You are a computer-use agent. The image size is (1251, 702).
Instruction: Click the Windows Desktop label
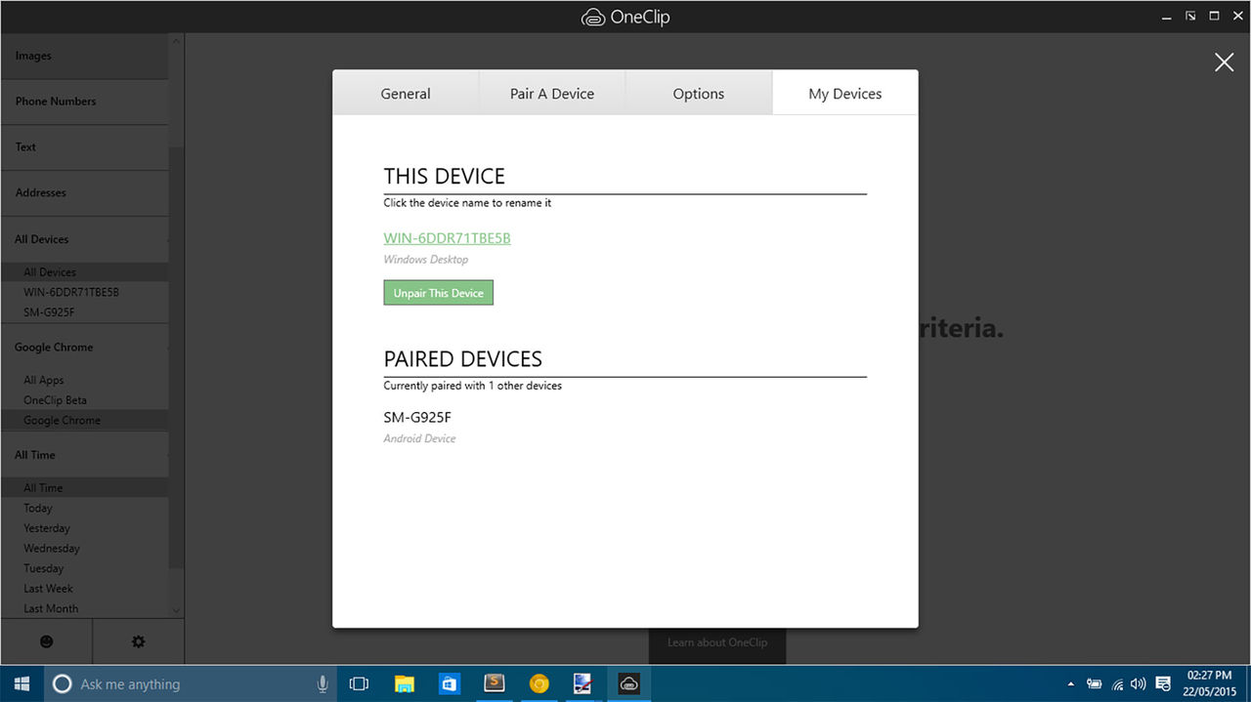(426, 260)
